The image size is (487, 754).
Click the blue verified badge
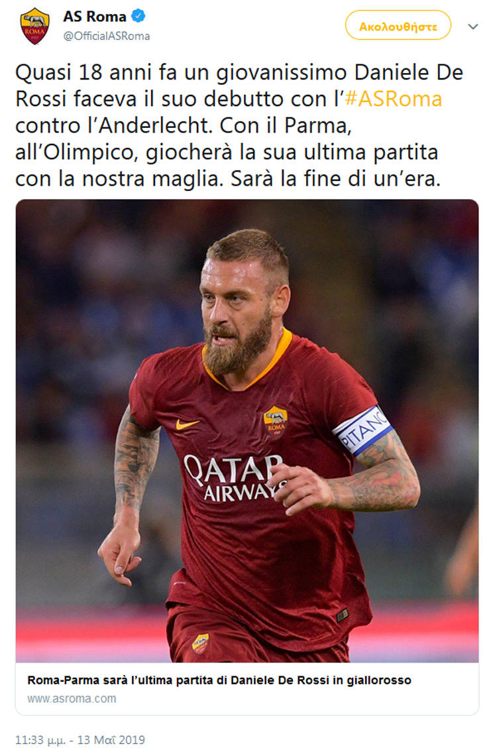tap(138, 17)
